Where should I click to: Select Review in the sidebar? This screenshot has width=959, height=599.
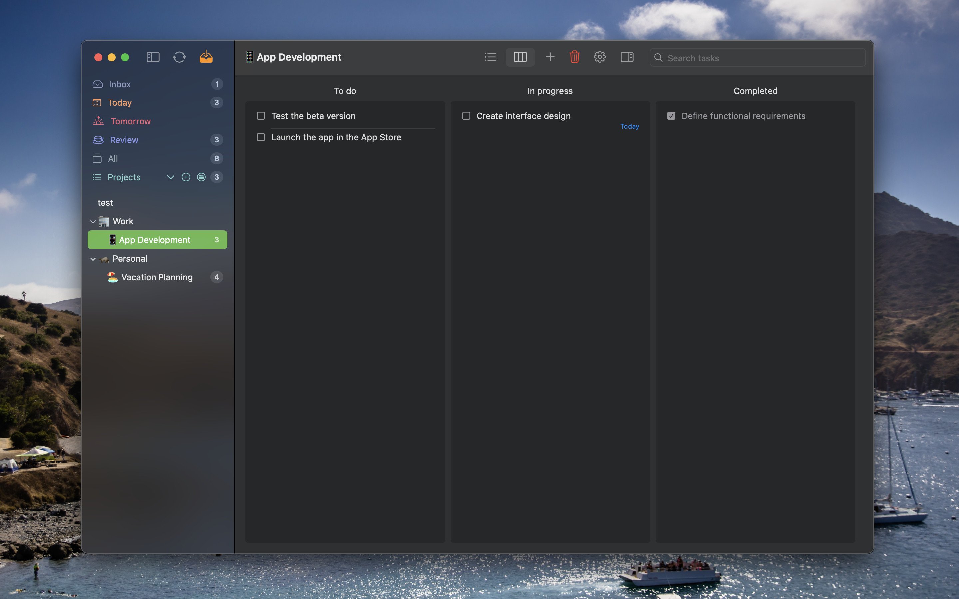click(x=124, y=140)
